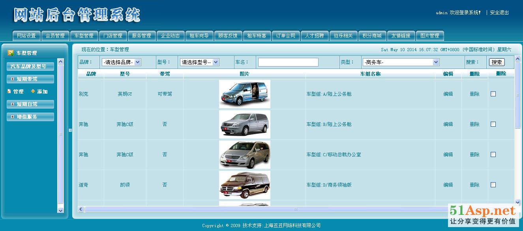Image resolution: width=523 pixels, height=231 pixels.
Task: Click horizontal scrollbar left arrow under table
Action: pos(81,209)
